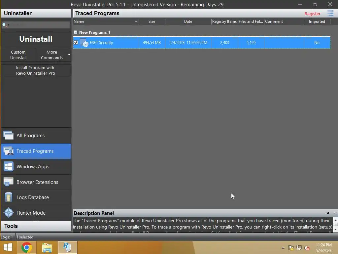Select the Traced Programs module
Image resolution: width=338 pixels, height=254 pixels.
pyautogui.click(x=36, y=151)
